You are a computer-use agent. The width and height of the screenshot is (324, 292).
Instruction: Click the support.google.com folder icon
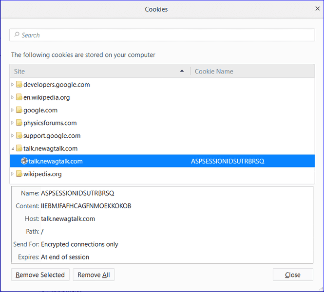pyautogui.click(x=19, y=136)
